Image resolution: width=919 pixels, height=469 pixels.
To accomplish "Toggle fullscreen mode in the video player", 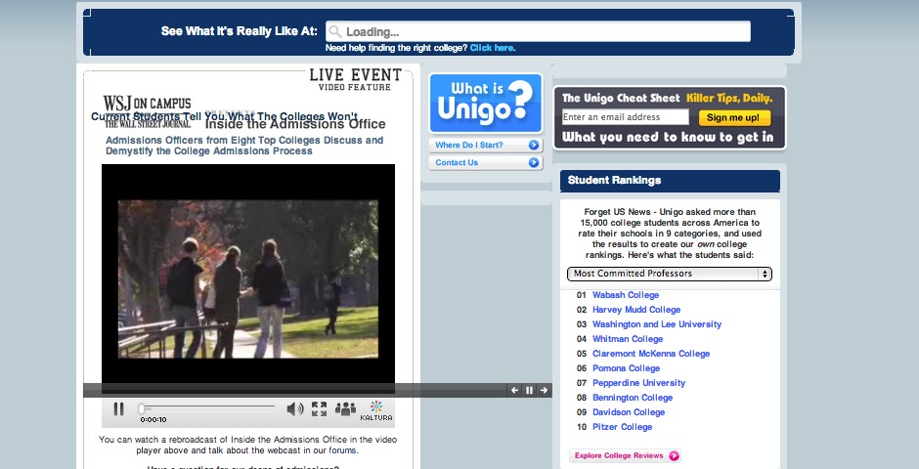I will [x=319, y=408].
